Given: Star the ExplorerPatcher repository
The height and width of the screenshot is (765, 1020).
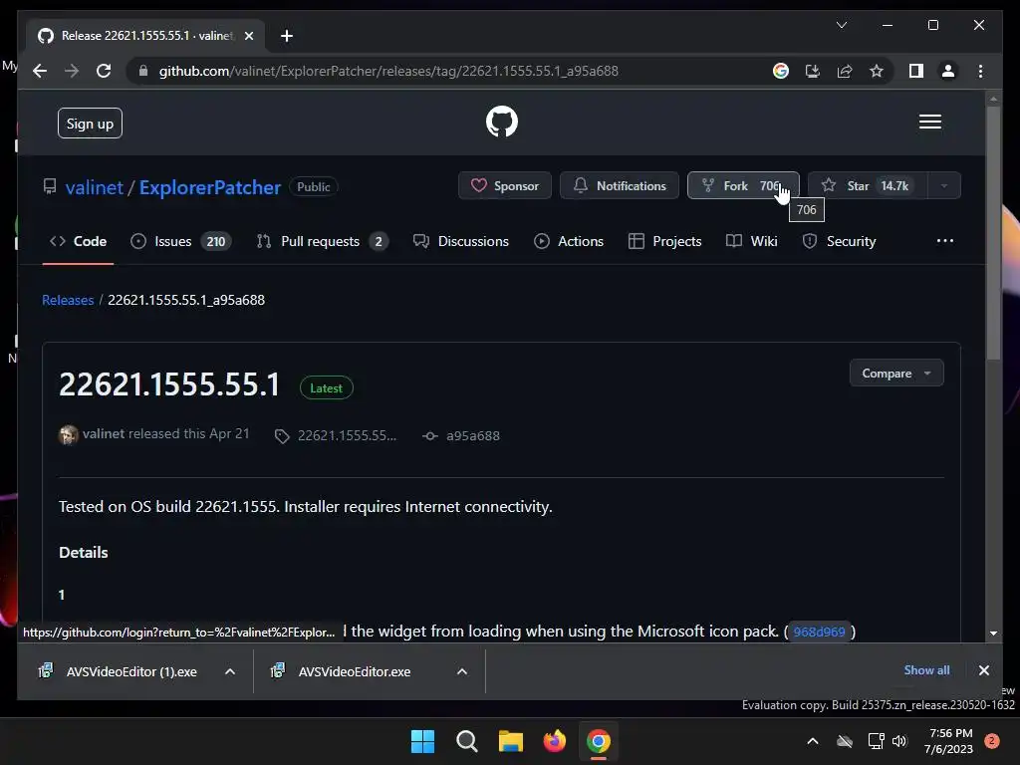Looking at the screenshot, I should tap(868, 185).
